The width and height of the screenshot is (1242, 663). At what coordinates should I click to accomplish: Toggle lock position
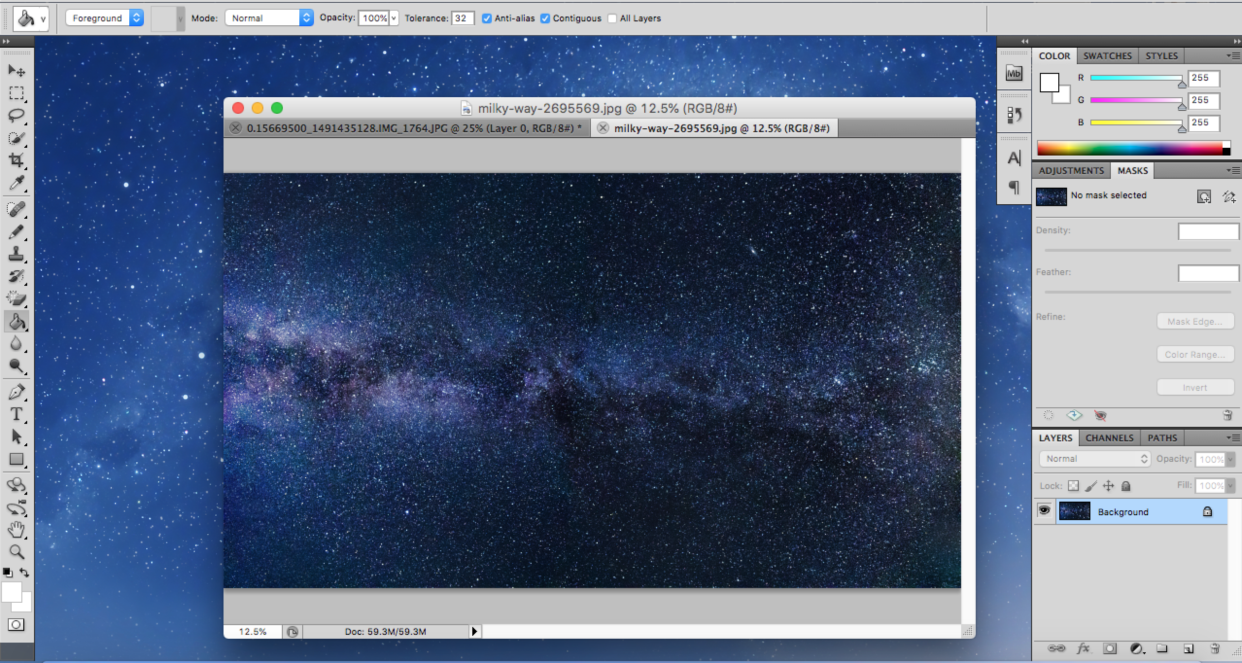[x=1108, y=486]
